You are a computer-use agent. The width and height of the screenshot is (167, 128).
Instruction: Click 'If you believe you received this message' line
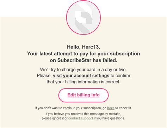pos(83,114)
